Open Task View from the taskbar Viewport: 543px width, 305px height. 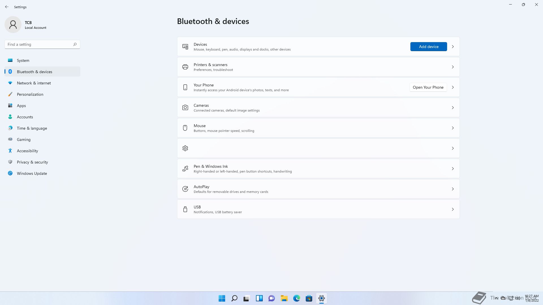(x=247, y=298)
